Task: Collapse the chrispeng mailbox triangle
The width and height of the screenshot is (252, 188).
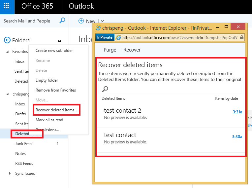Action: [7, 94]
